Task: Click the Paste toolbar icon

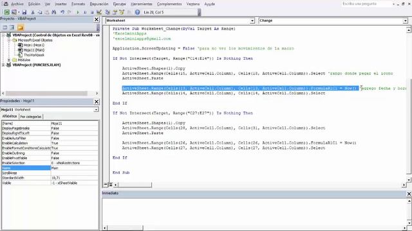Action: tap(47, 12)
